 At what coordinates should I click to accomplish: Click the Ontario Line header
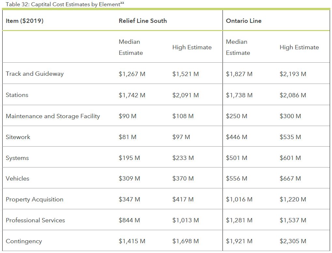point(243,21)
